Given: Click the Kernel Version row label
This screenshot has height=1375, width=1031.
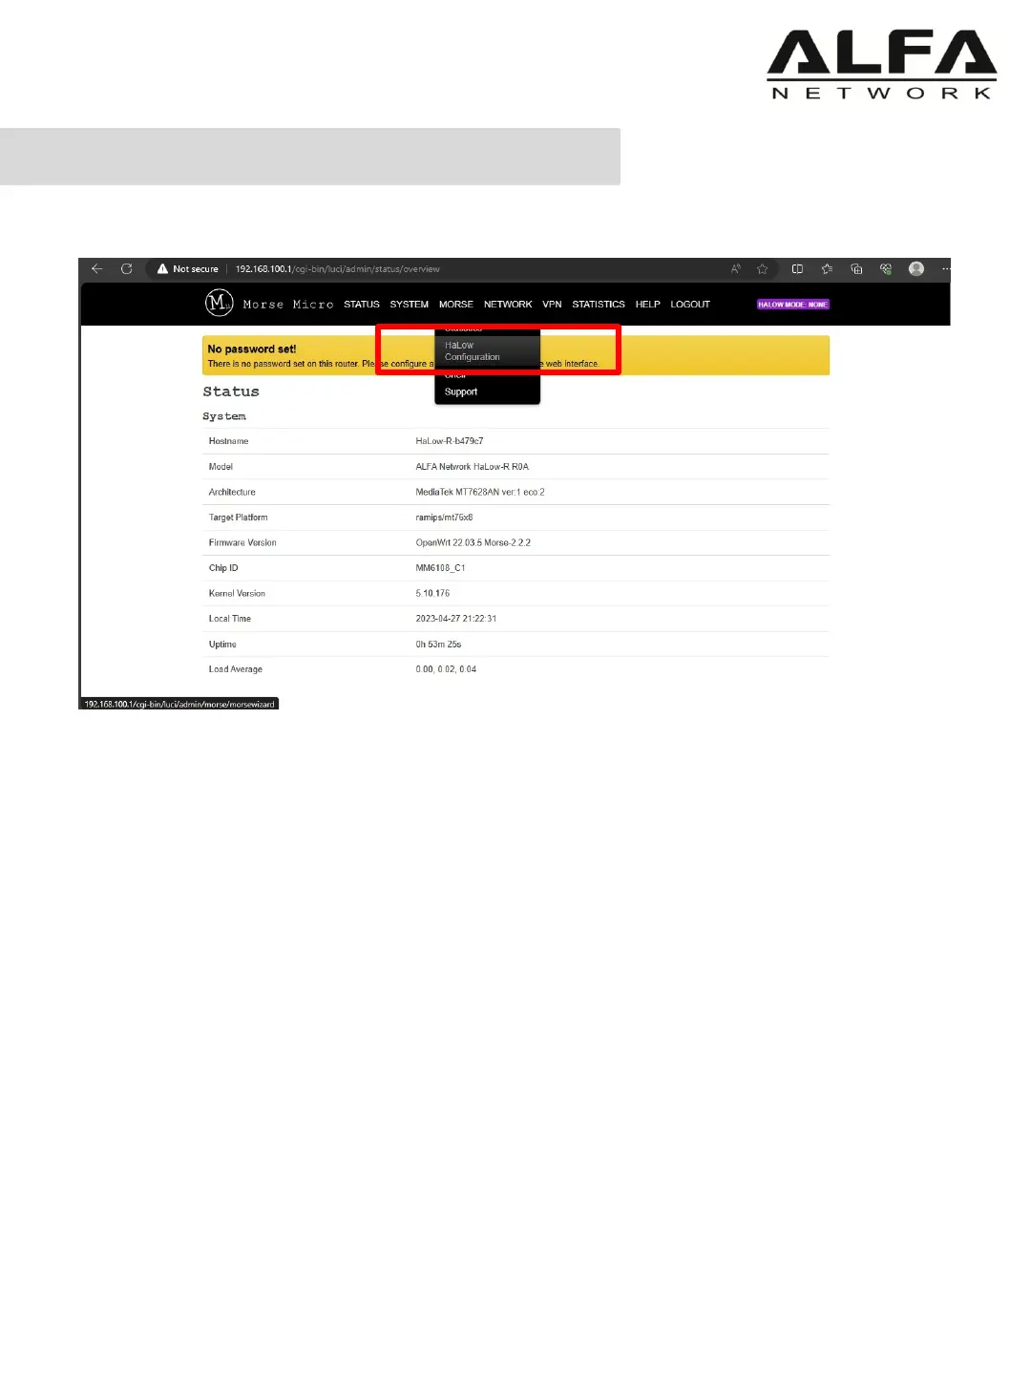Looking at the screenshot, I should (237, 594).
